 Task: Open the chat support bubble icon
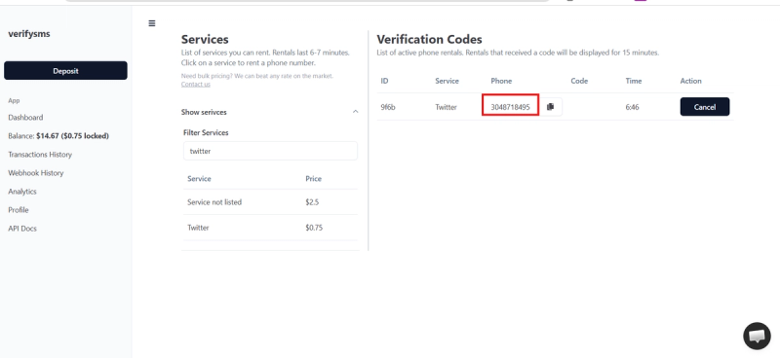click(757, 336)
